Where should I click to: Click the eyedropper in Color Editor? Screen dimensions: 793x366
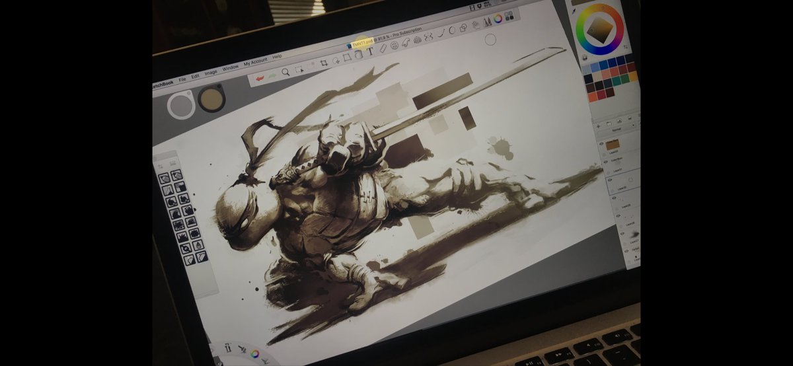click(x=574, y=11)
